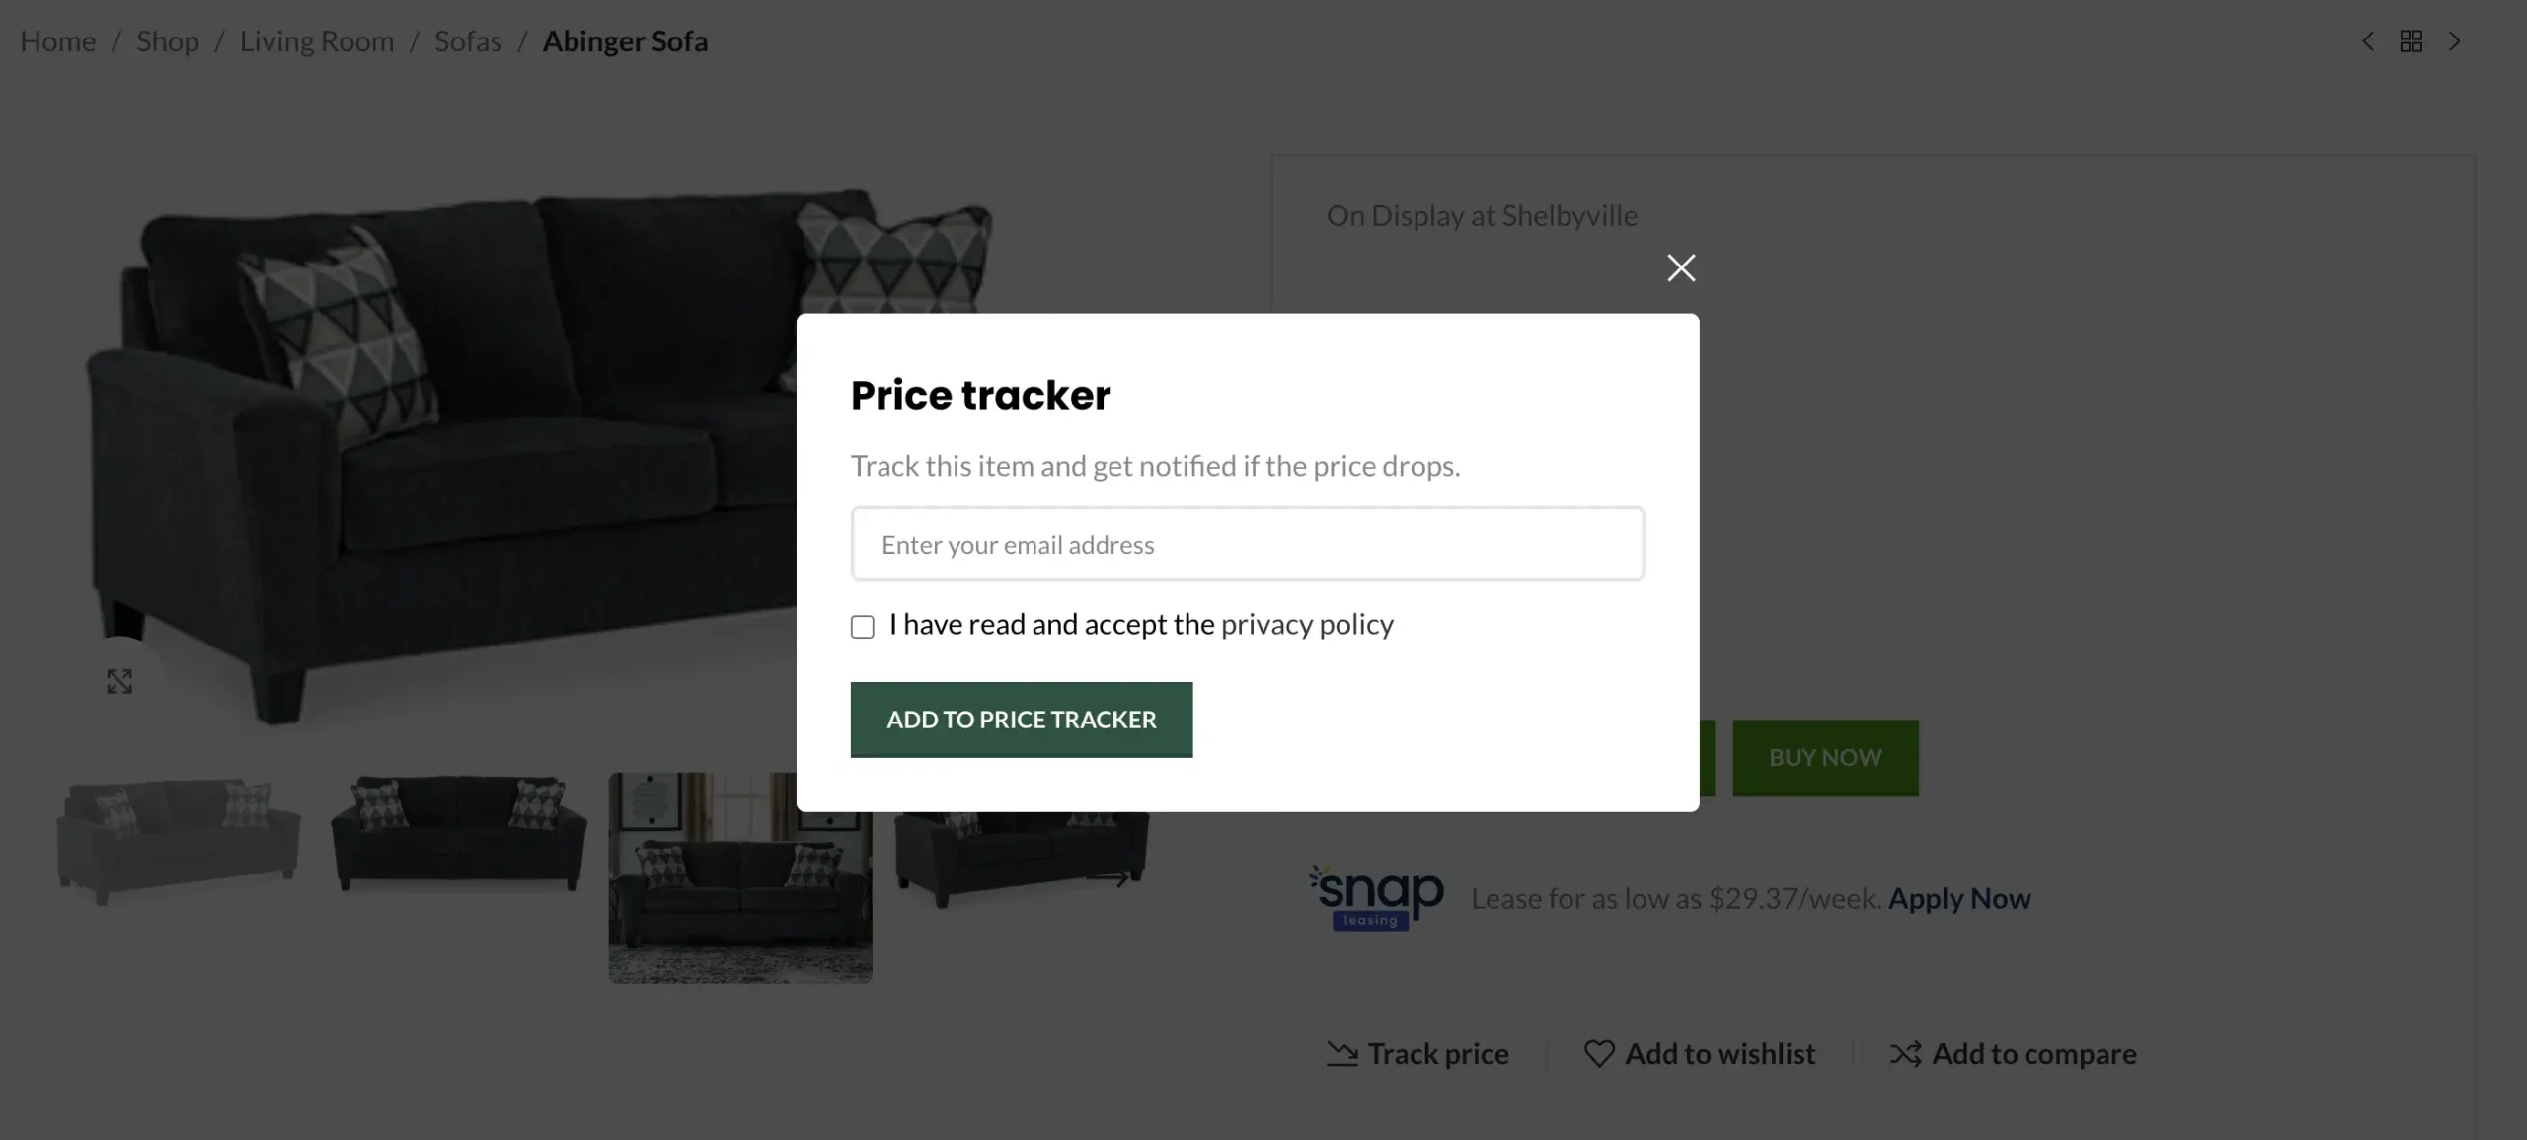This screenshot has height=1140, width=2527.
Task: Check the privacy policy acceptance box
Action: (862, 627)
